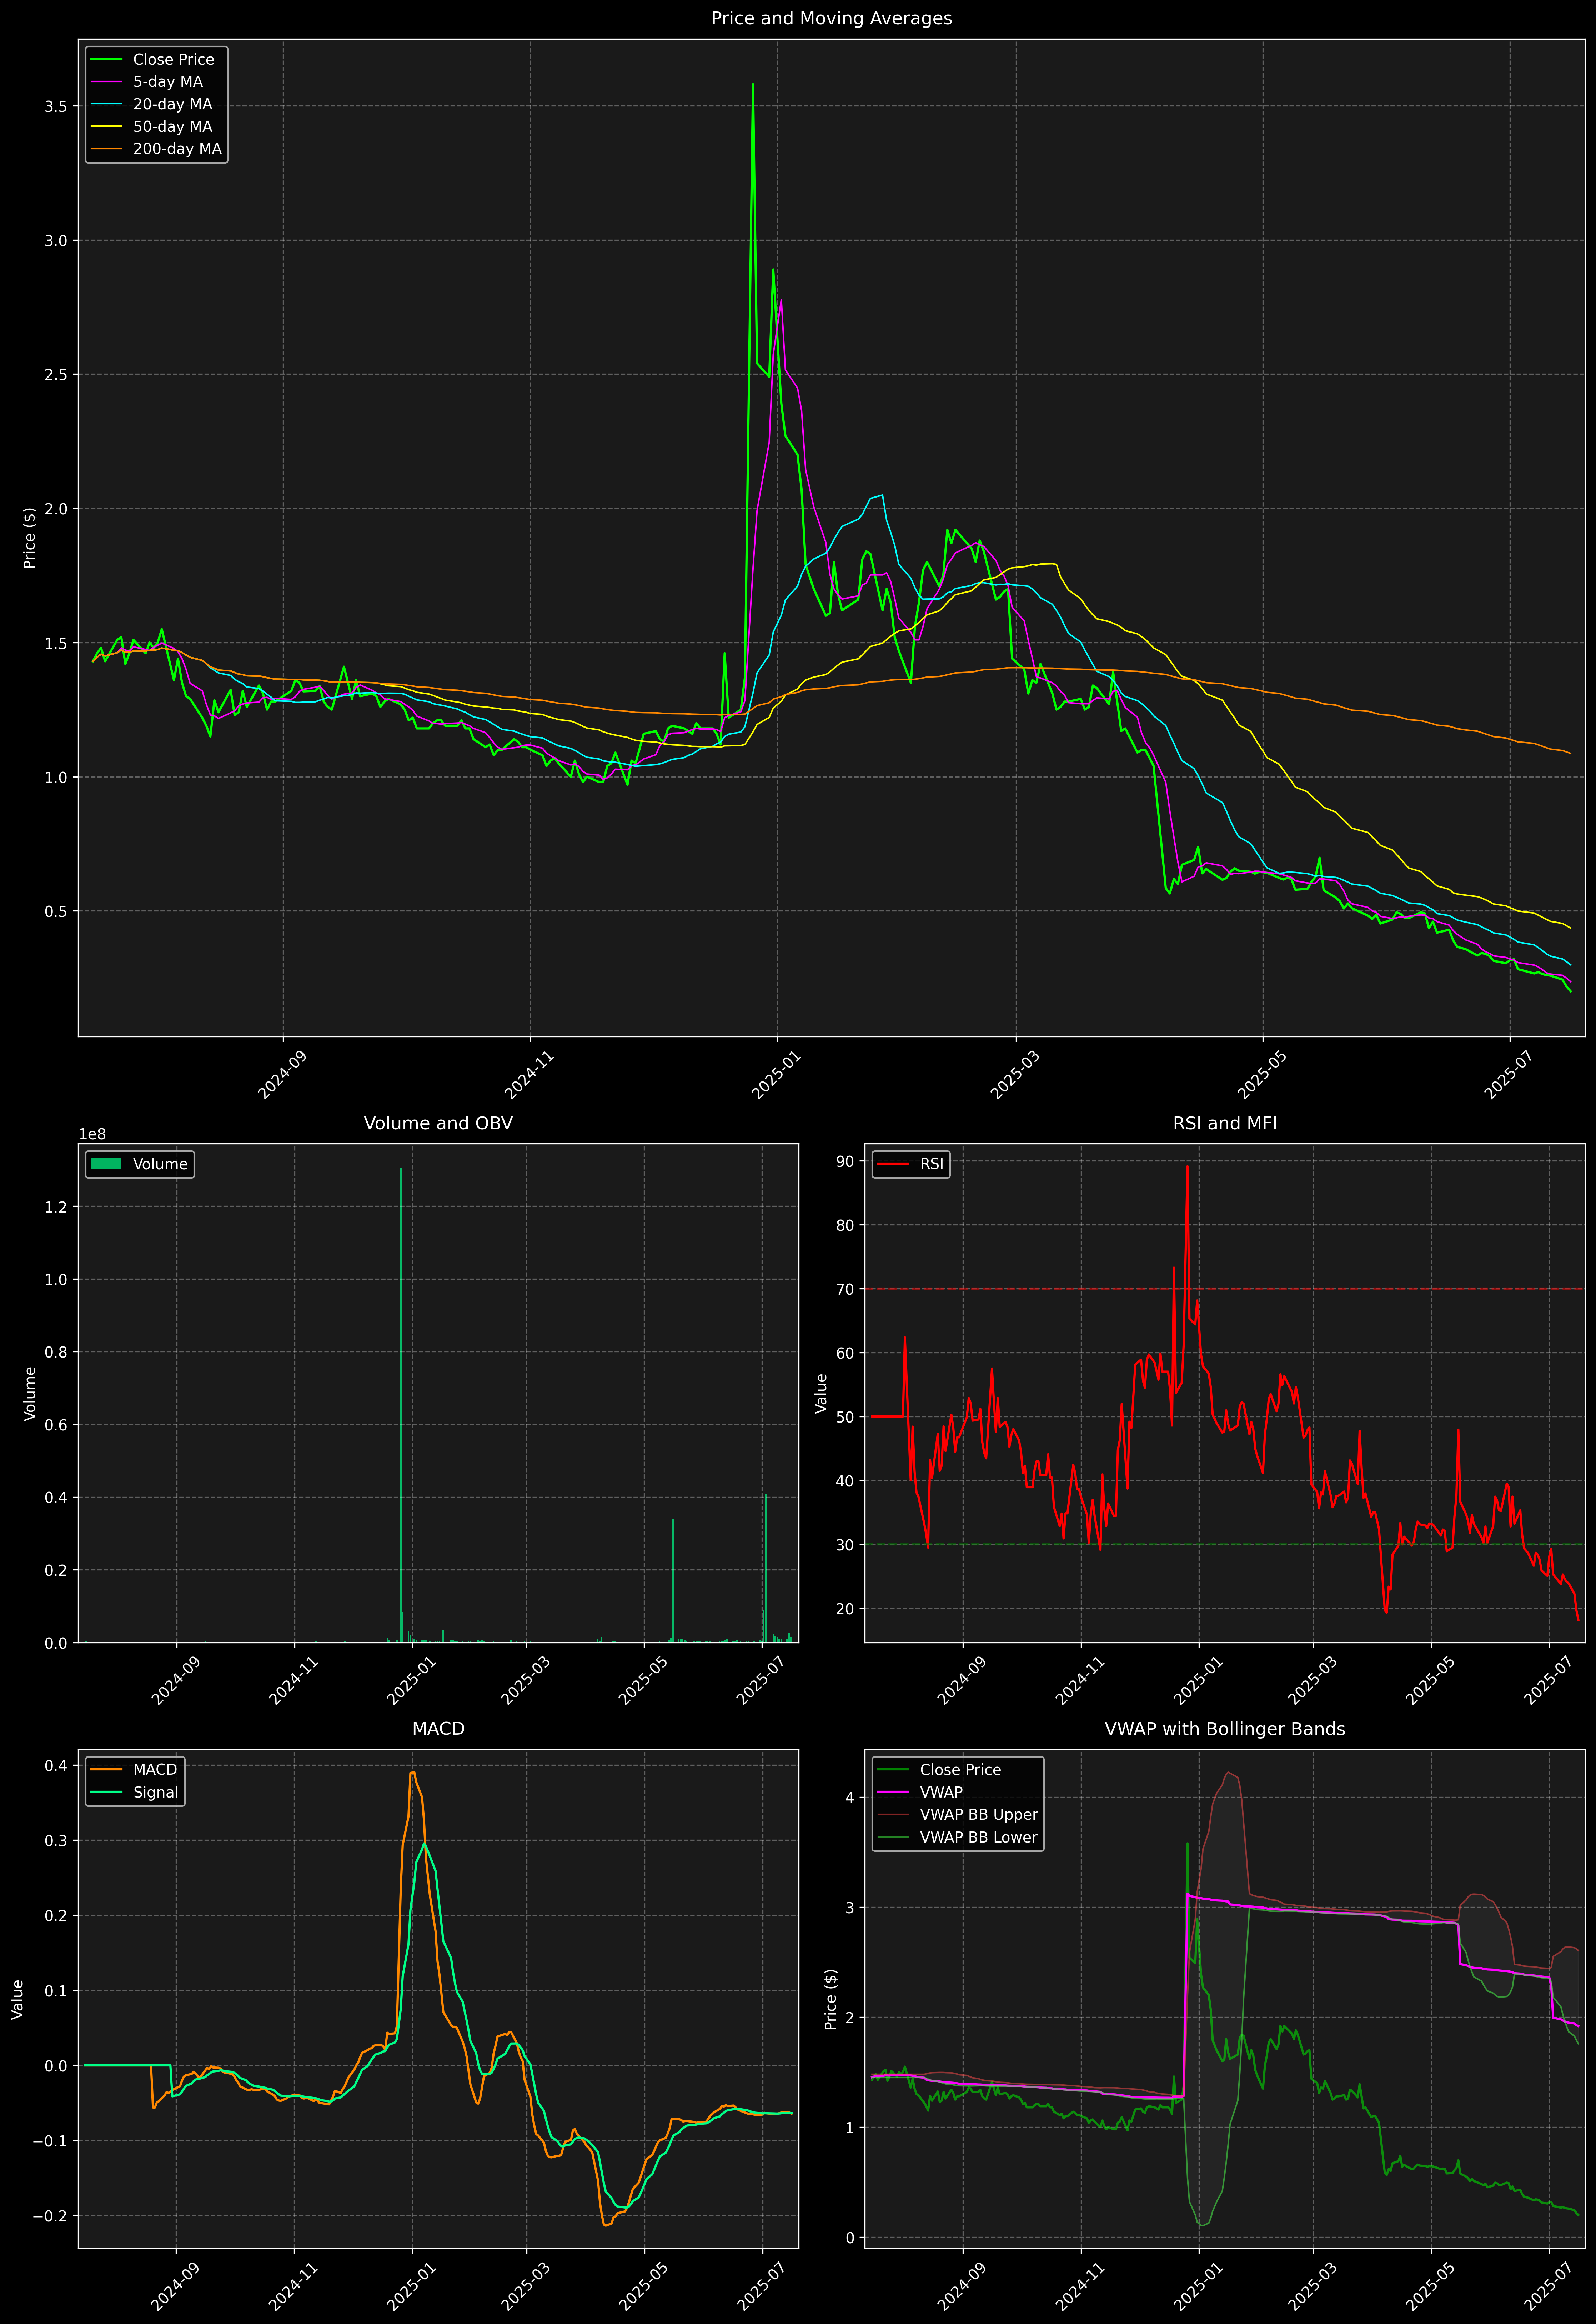Click the "1.5" y-tick on price chart
1596x2324 pixels.
pyautogui.click(x=56, y=643)
